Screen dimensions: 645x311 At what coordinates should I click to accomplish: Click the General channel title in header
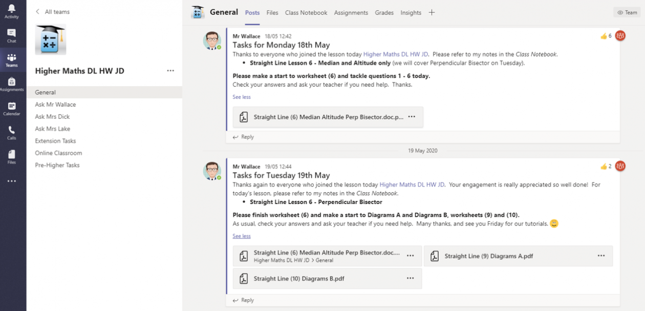point(224,12)
